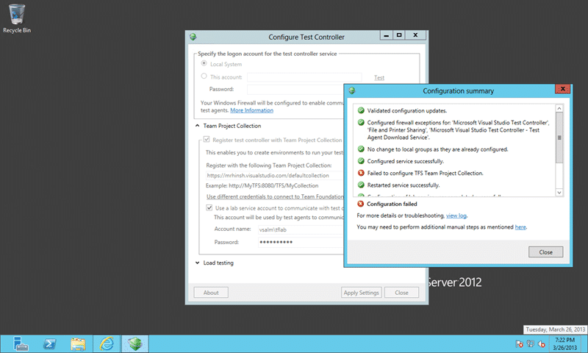Click the network tray icon
588x353 pixels.
[x=530, y=343]
